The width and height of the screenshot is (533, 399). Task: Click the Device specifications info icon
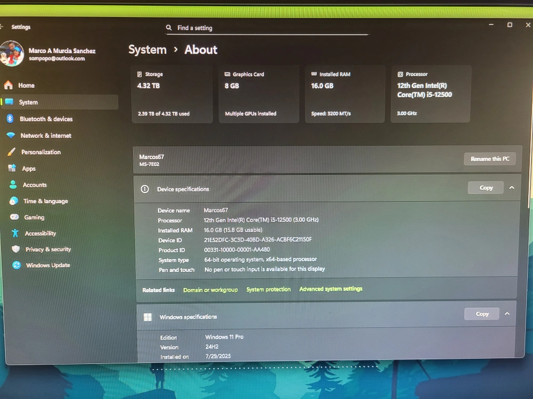pyautogui.click(x=145, y=189)
